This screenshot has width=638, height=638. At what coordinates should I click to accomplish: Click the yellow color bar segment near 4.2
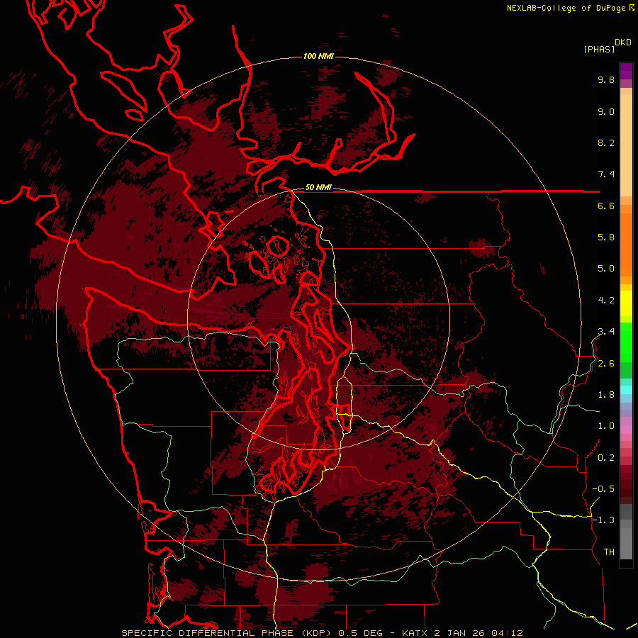tap(626, 303)
